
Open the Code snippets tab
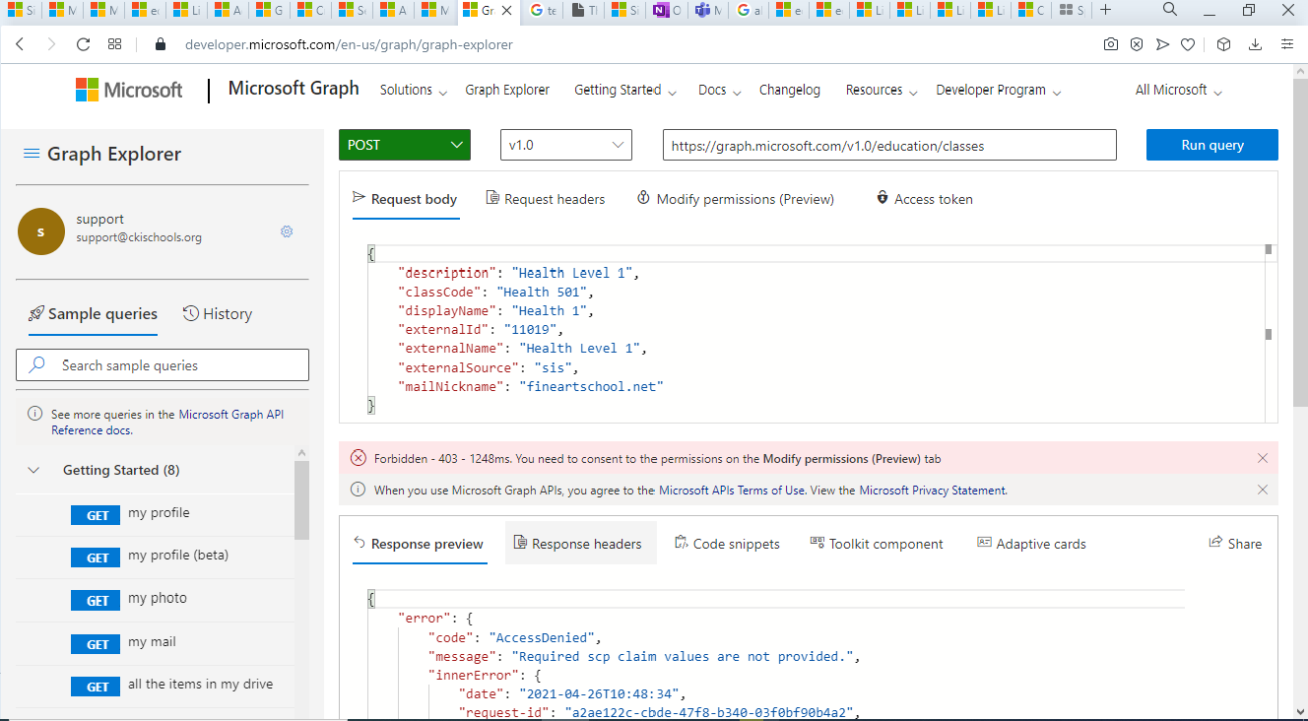(x=727, y=544)
